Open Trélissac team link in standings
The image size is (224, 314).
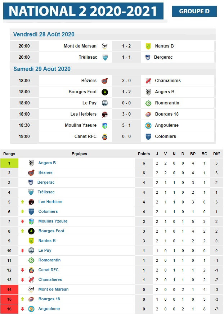coord(46,192)
